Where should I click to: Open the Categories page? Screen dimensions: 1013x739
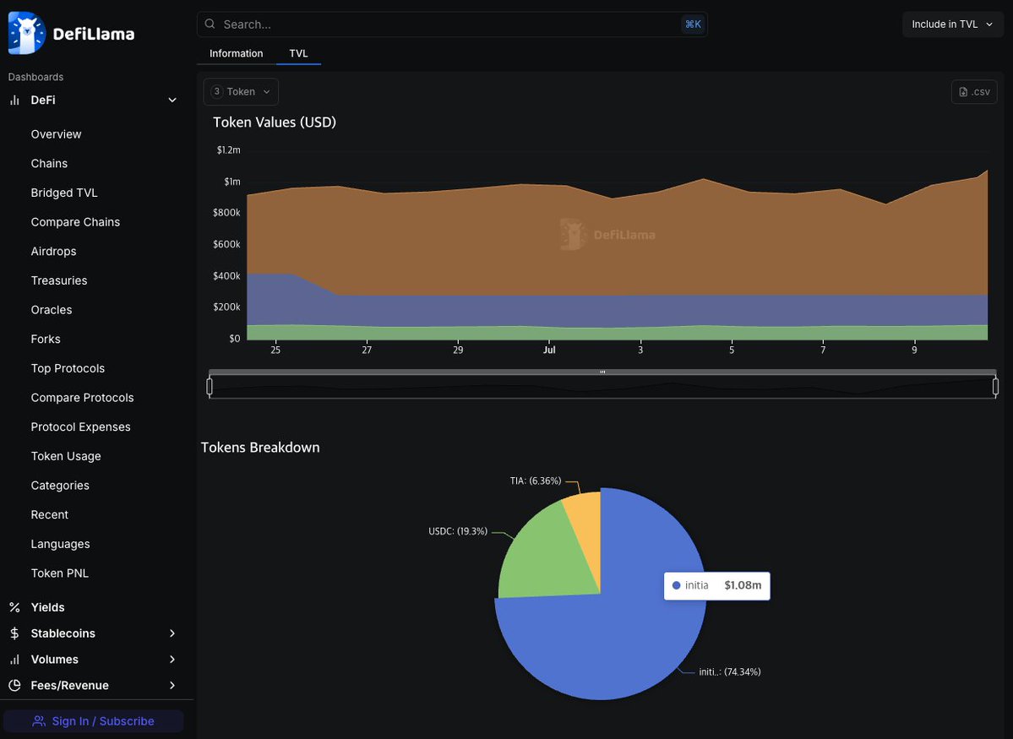click(60, 486)
